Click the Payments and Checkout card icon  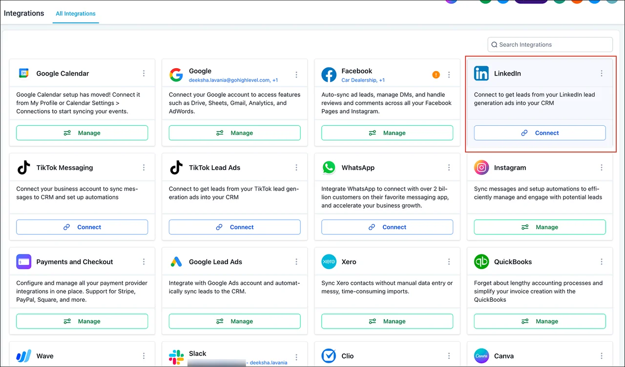click(24, 262)
